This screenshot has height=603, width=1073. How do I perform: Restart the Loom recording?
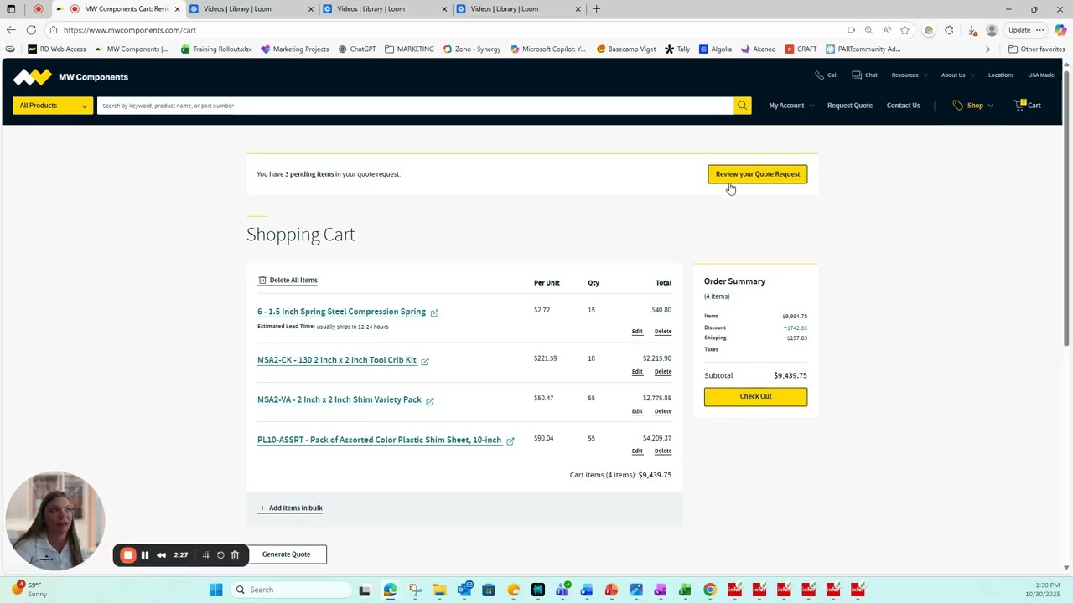point(220,555)
